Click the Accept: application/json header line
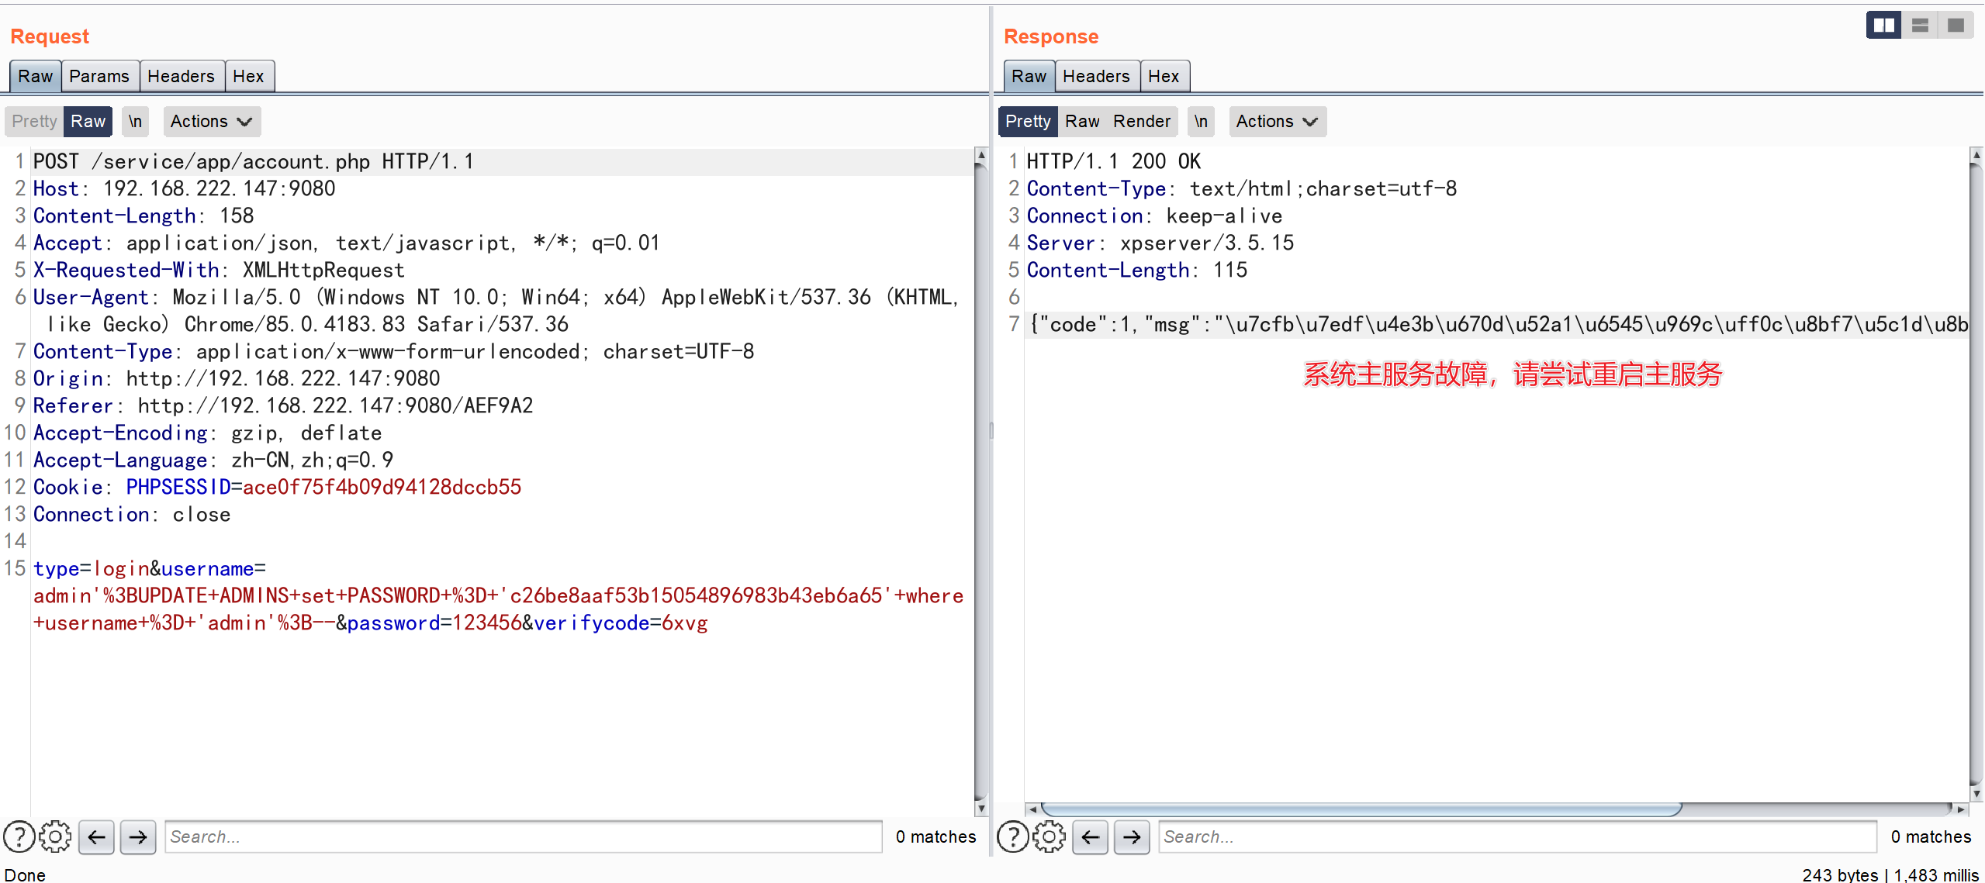 point(346,243)
